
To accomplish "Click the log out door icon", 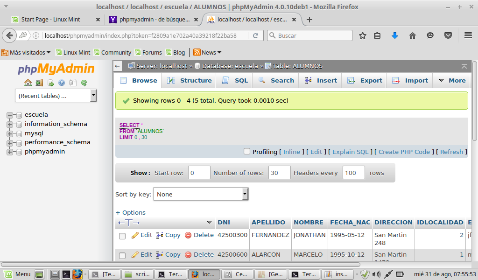I will coord(39,83).
